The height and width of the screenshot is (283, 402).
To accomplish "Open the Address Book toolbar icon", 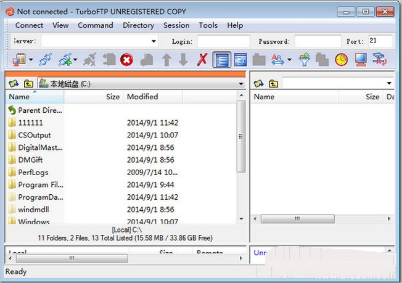I will coord(19,60).
